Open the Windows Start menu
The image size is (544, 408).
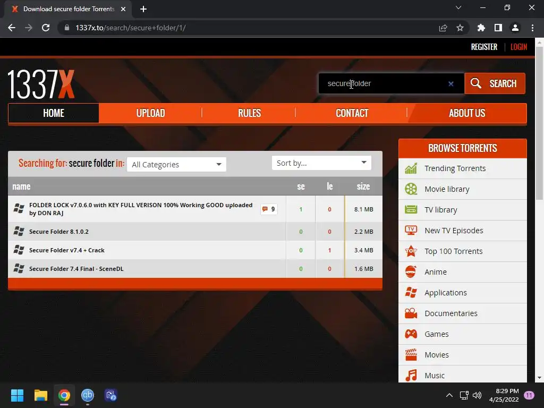pos(17,395)
